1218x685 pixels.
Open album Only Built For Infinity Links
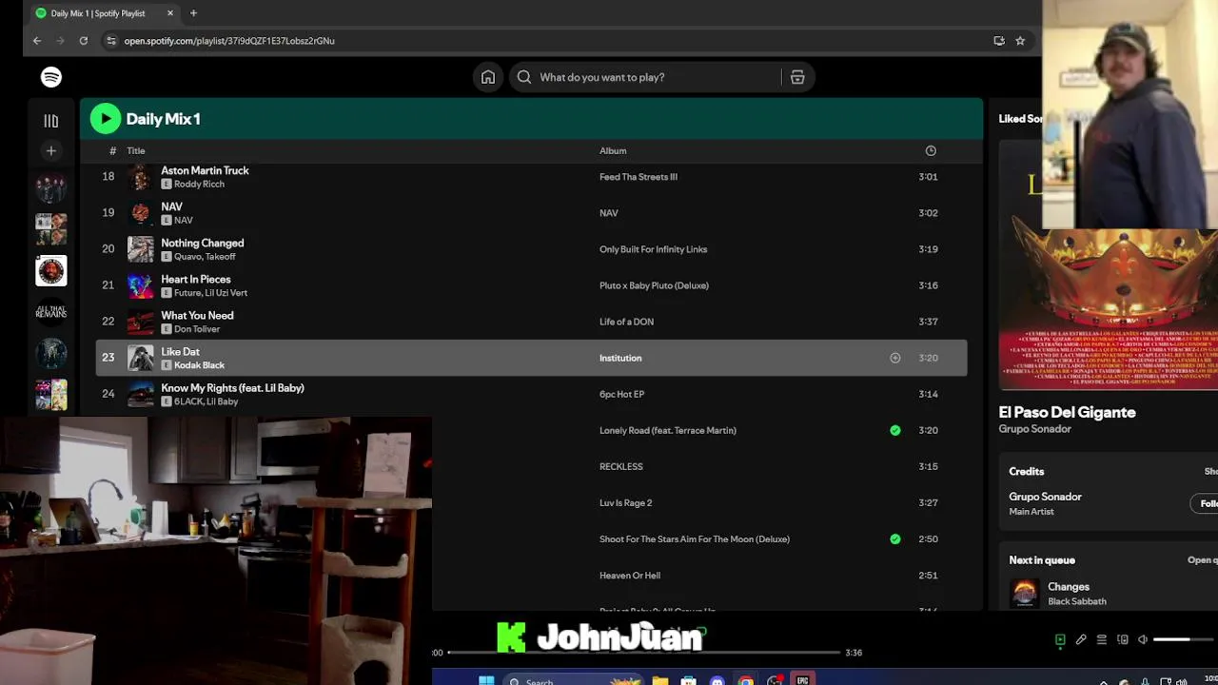[653, 249]
